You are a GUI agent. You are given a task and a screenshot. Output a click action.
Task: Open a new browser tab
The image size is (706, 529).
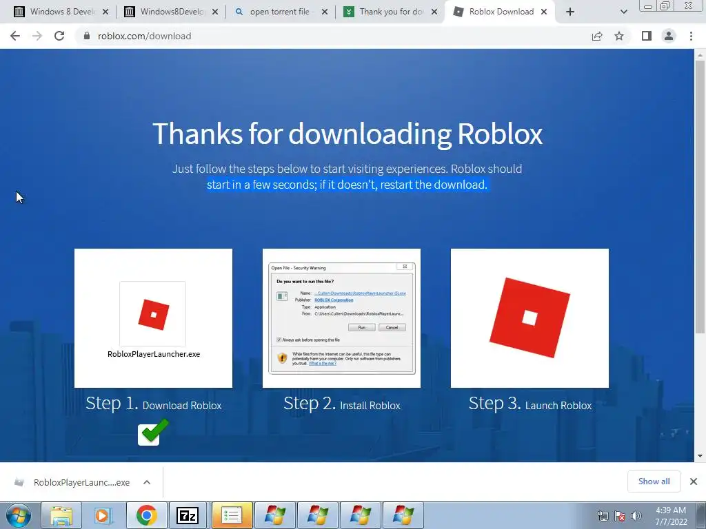(x=570, y=12)
